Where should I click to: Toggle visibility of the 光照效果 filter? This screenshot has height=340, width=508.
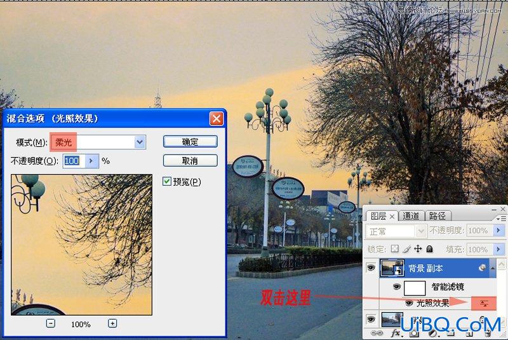point(409,303)
